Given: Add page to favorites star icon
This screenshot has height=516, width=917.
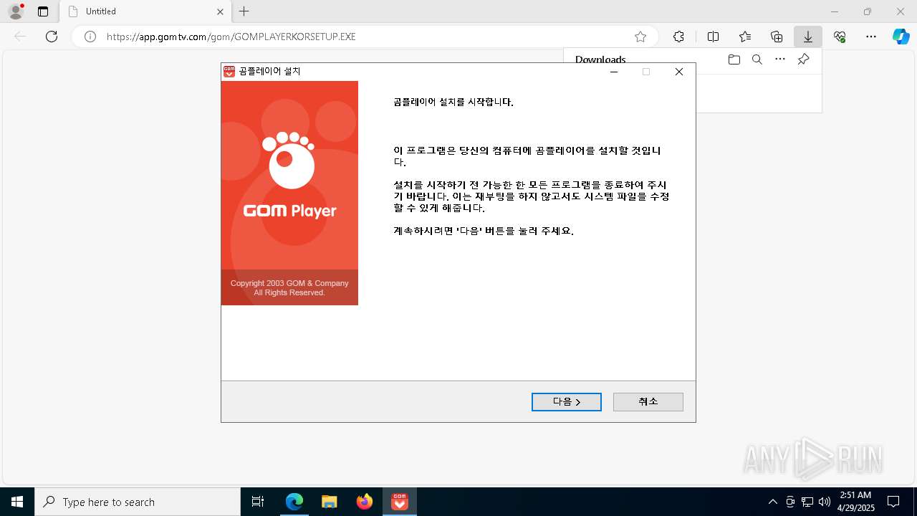Looking at the screenshot, I should [640, 37].
